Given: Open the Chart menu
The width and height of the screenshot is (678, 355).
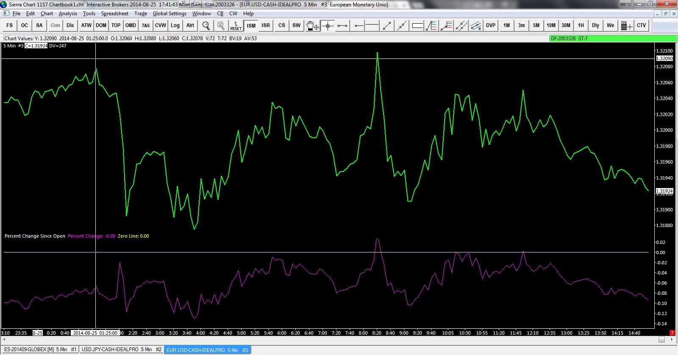Looking at the screenshot, I should coord(47,14).
